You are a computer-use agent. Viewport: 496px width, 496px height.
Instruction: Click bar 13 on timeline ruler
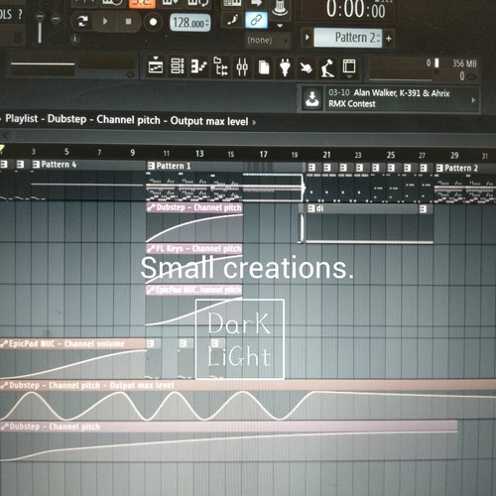coord(199,154)
